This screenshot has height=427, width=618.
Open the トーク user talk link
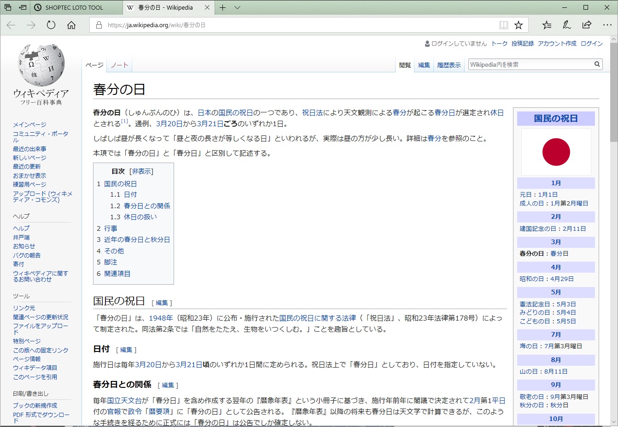pyautogui.click(x=499, y=43)
